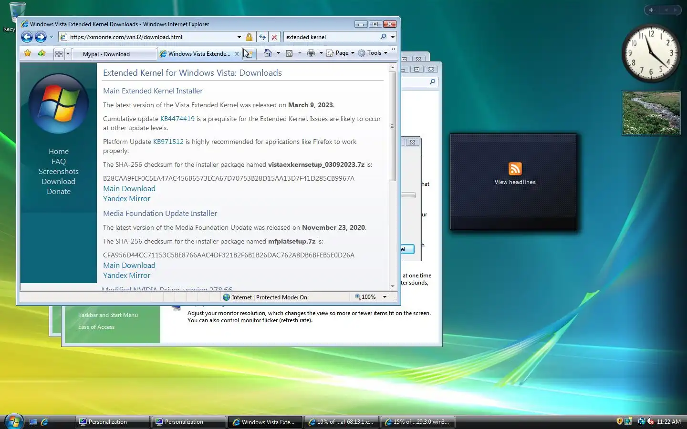Open the Favorites Center star icon
The height and width of the screenshot is (429, 687).
coord(28,53)
